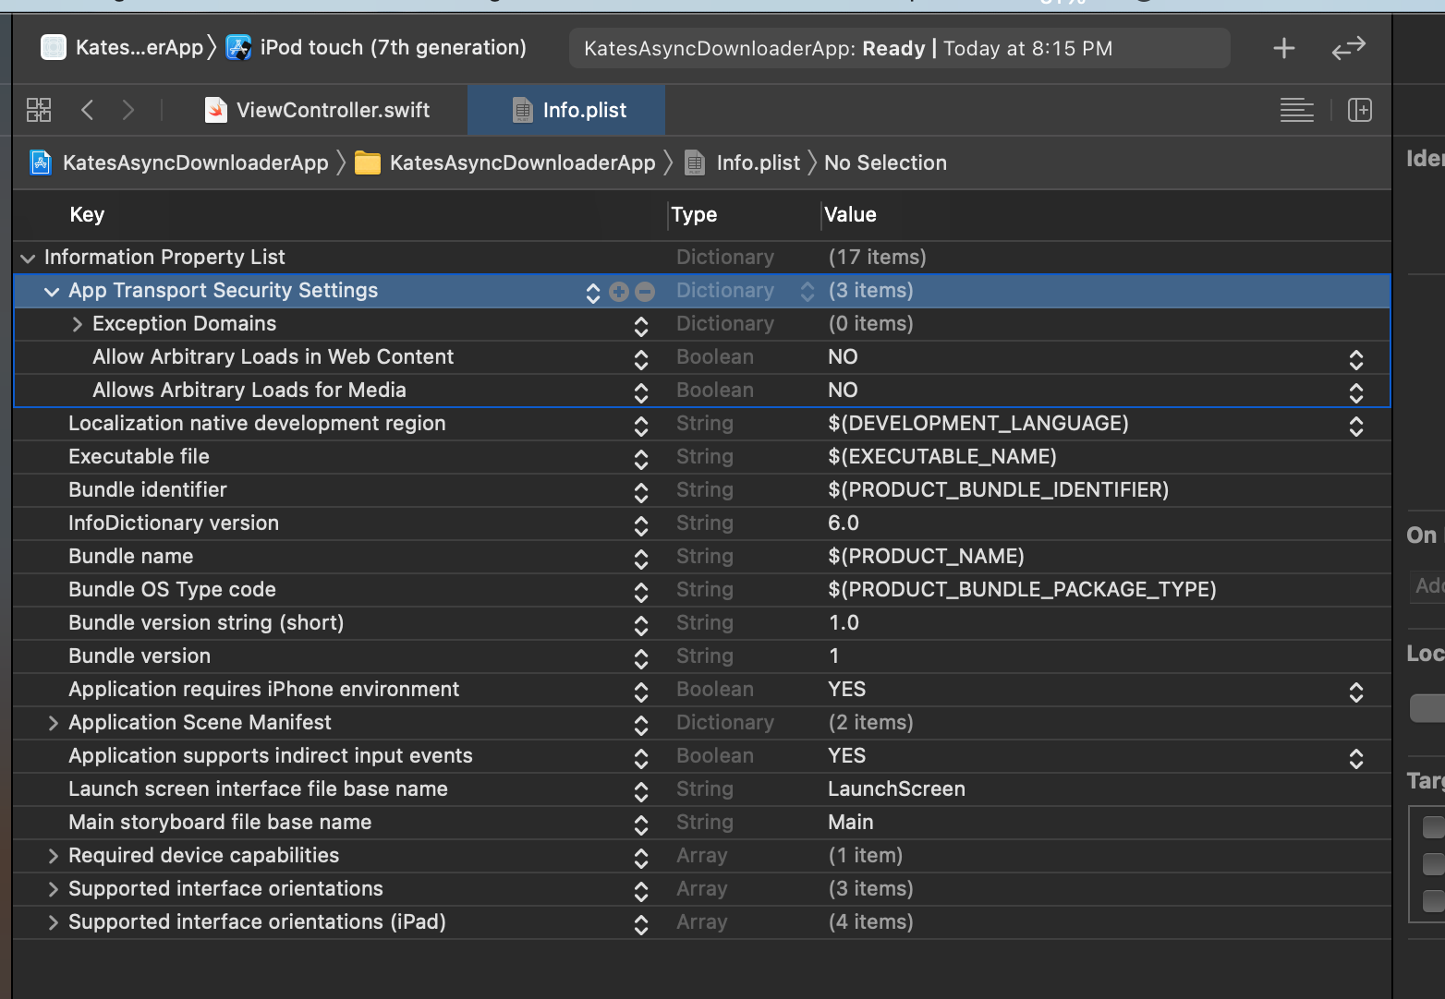This screenshot has height=999, width=1445.
Task: Click the scheme app icon in toolbar
Action: (54, 47)
